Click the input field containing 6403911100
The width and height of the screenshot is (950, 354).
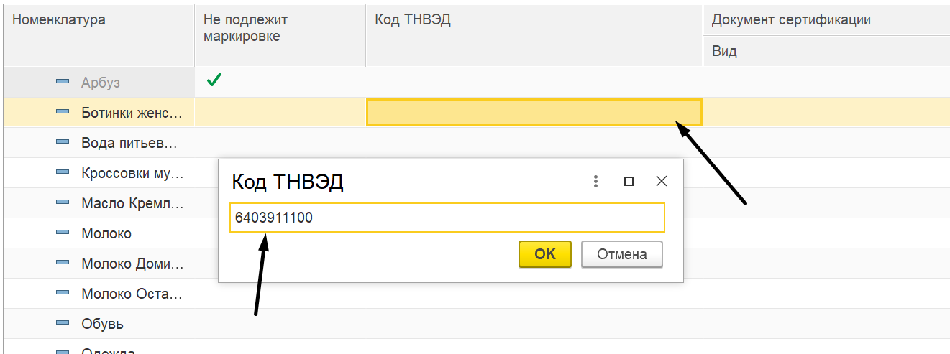[x=447, y=218]
